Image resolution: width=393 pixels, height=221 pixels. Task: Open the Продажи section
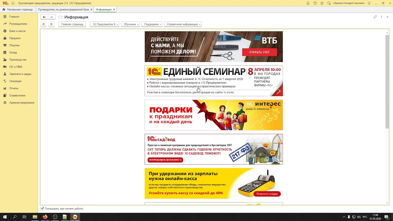coord(15,38)
